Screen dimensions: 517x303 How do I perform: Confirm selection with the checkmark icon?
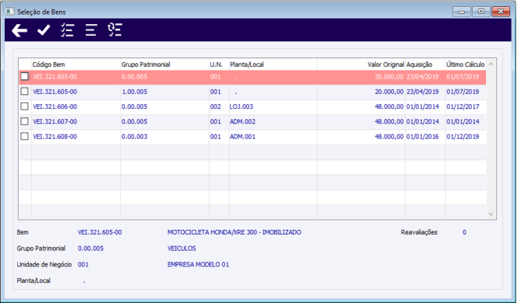click(x=43, y=30)
